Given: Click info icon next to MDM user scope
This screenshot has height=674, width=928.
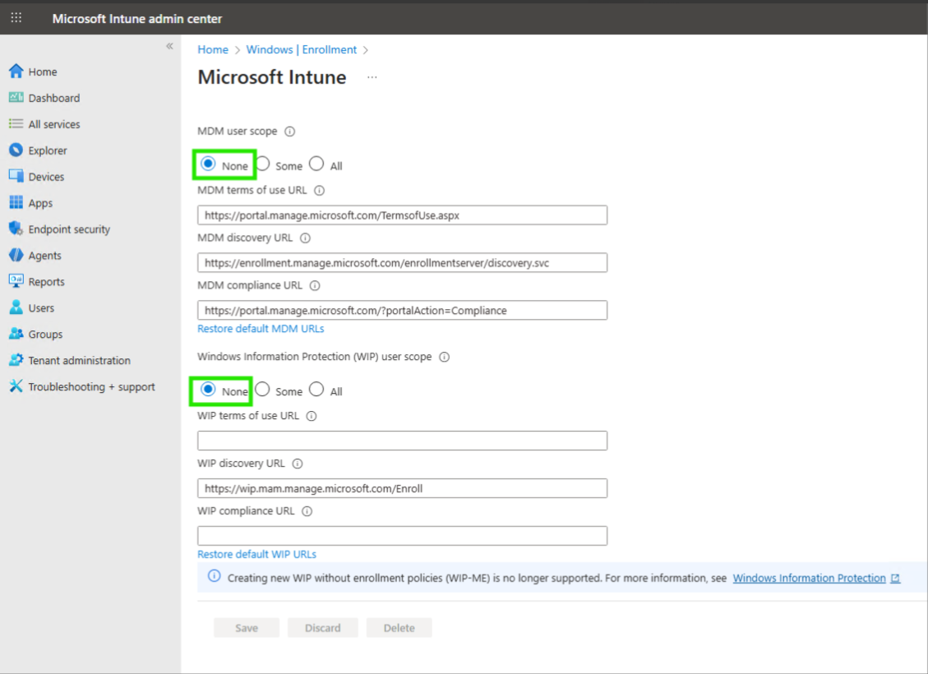Looking at the screenshot, I should tap(289, 132).
